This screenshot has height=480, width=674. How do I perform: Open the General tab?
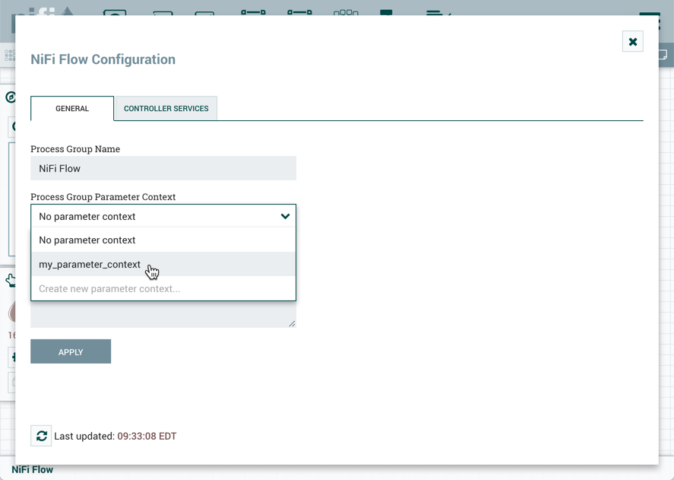pos(72,109)
